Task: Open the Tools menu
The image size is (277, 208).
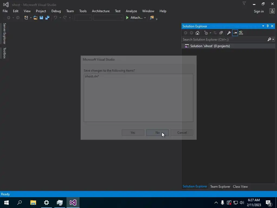Action: point(83,11)
